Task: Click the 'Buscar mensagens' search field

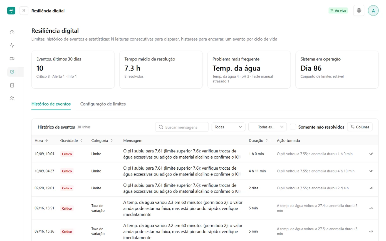Action: tap(182, 127)
